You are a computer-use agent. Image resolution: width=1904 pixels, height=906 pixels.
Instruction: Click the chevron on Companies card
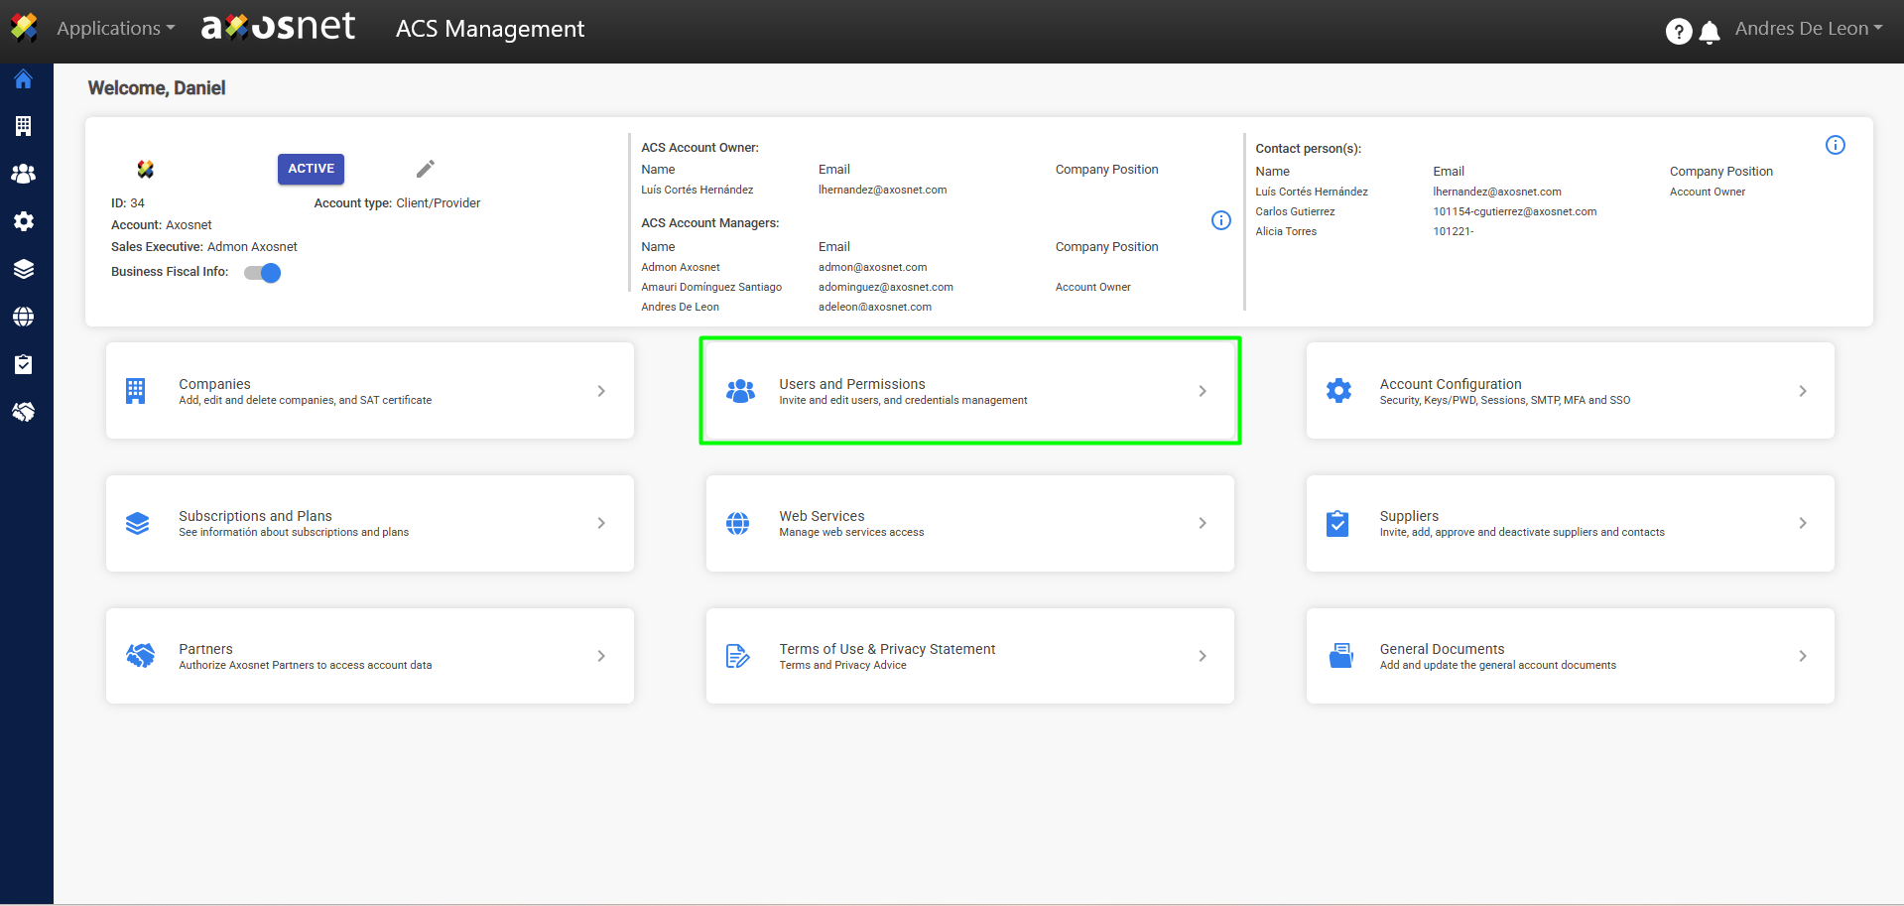coord(601,391)
